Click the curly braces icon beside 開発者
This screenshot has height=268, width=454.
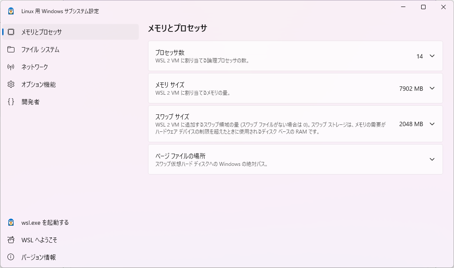11,102
